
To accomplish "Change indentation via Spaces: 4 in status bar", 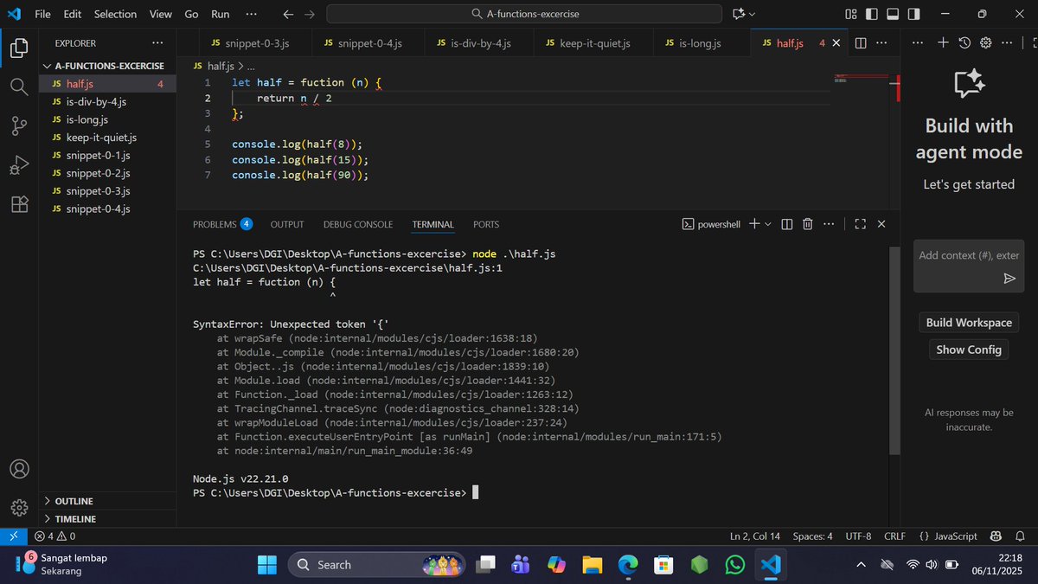I will pos(812,536).
